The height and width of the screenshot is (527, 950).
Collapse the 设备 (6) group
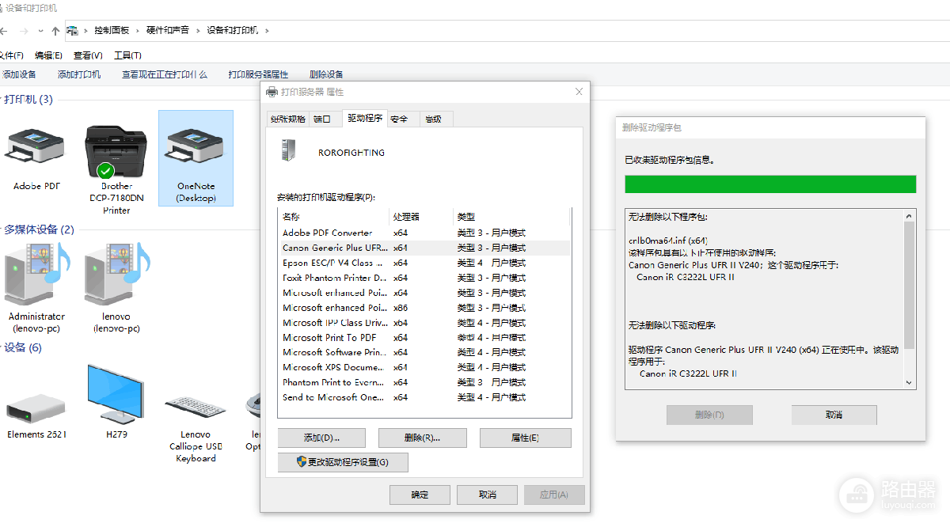click(x=2, y=347)
